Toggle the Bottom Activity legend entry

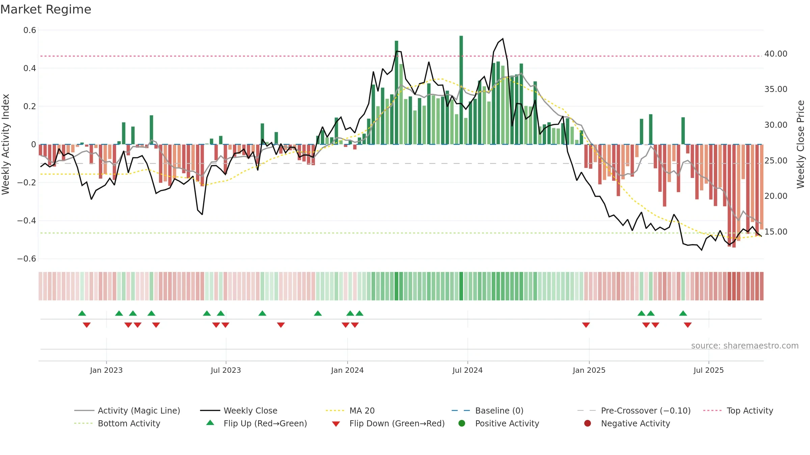[117, 423]
